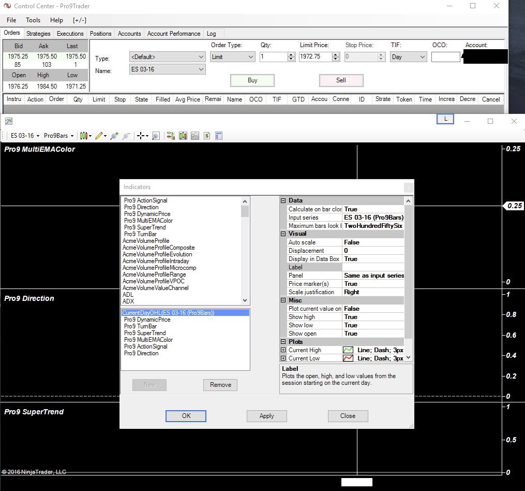Open the Data Series candlestick icon

coord(183,136)
